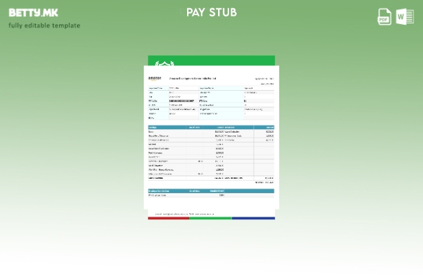Click the gross earnings totals row
This screenshot has width=423, height=275.
coord(211,178)
